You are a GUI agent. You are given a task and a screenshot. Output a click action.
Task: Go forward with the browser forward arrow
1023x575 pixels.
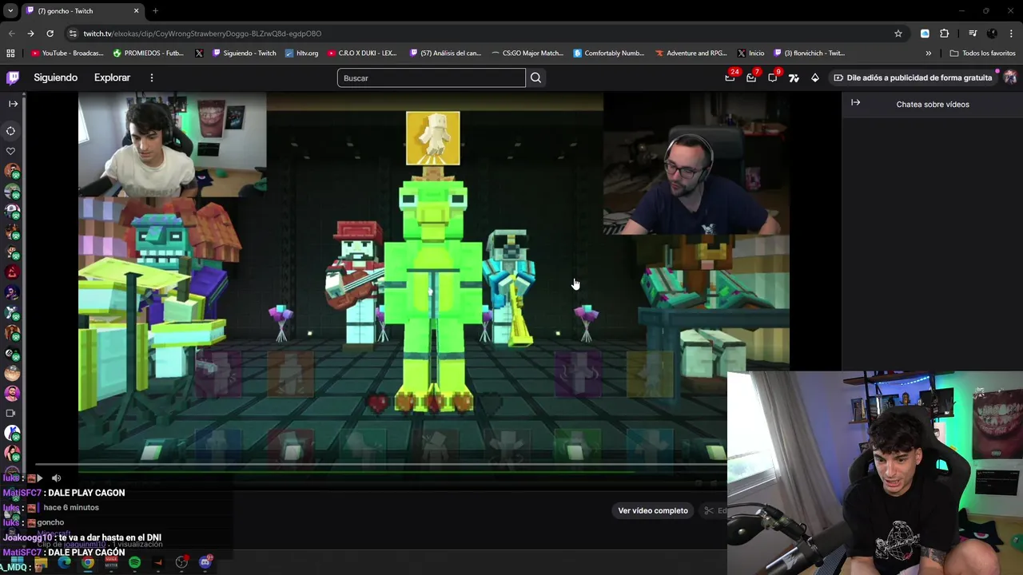[30, 34]
